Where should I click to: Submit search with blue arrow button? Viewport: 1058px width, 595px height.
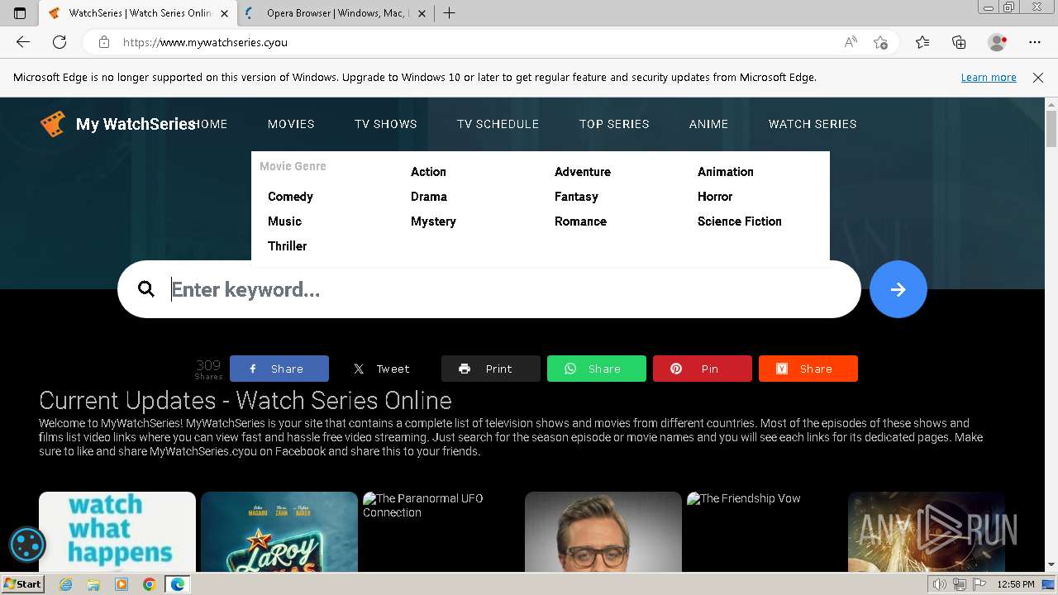click(898, 289)
